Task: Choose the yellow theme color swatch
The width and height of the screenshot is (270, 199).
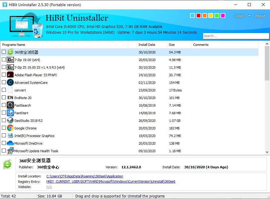Action: 211,15
